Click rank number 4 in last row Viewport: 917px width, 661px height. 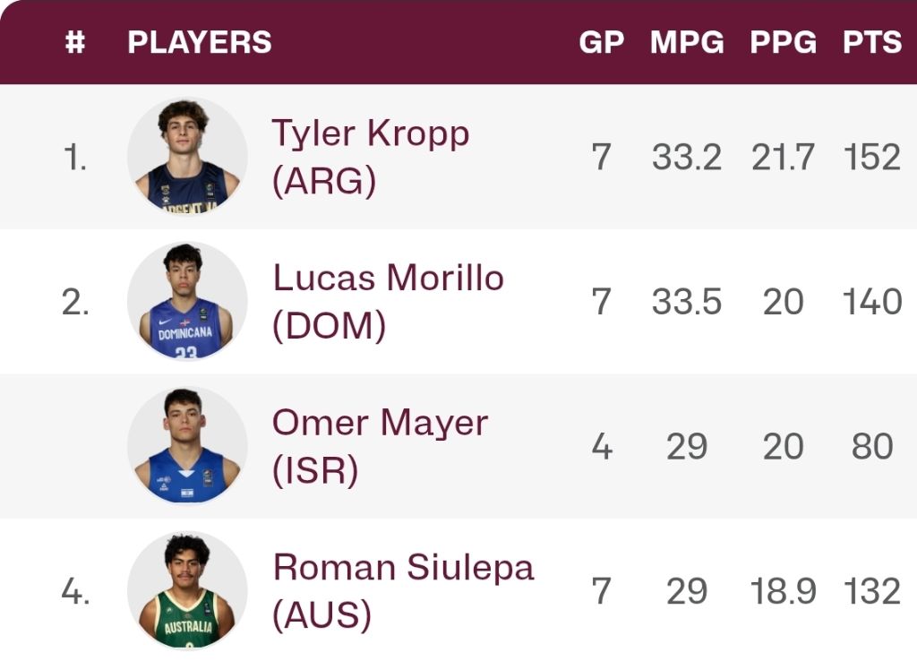[75, 591]
